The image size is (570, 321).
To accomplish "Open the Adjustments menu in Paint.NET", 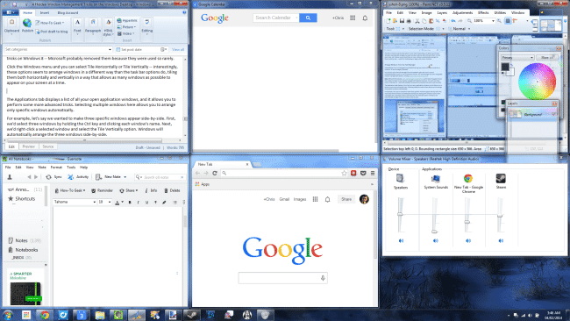I will coord(462,12).
